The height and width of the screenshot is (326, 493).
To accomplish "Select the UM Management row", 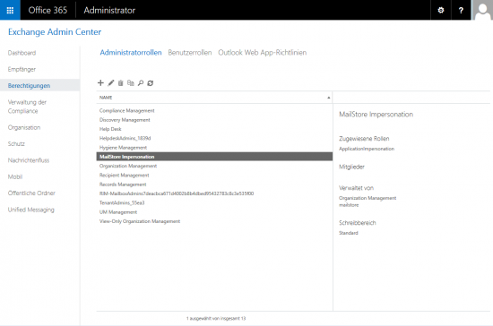I will point(214,212).
